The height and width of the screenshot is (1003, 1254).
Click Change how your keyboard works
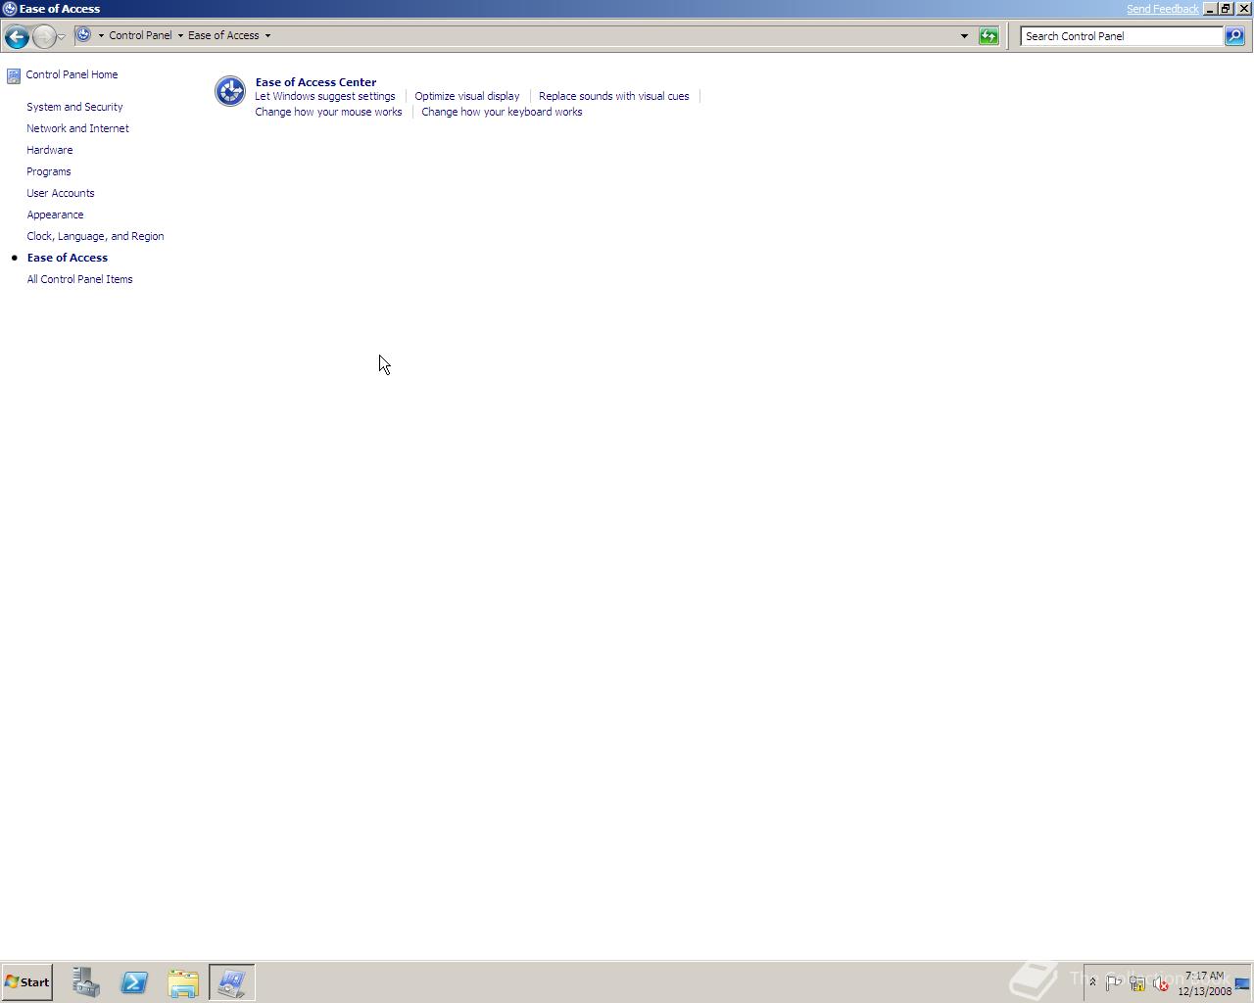coord(502,112)
